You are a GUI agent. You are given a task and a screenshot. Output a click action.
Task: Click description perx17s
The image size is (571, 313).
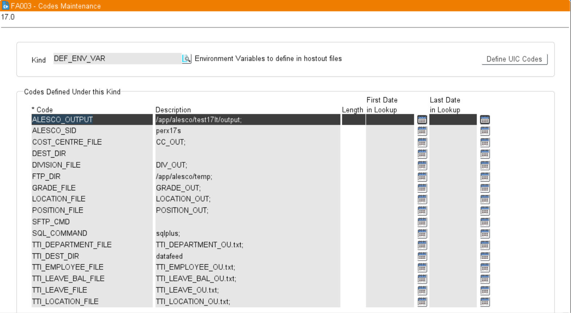click(x=248, y=131)
